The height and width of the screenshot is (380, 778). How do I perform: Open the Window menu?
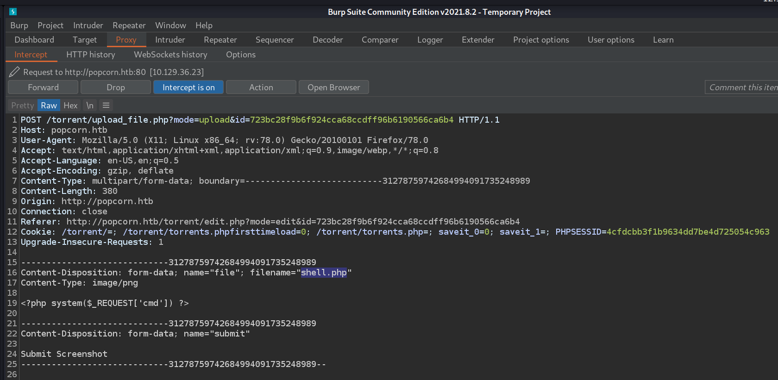pyautogui.click(x=170, y=25)
